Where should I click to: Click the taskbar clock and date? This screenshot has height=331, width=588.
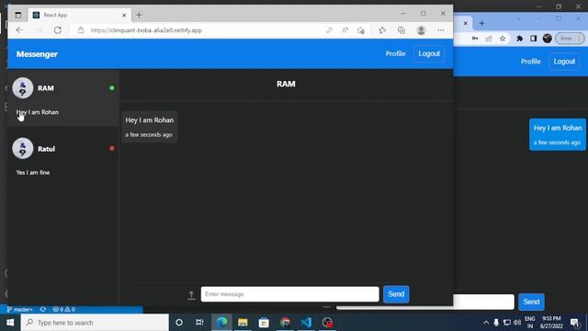[551, 323]
